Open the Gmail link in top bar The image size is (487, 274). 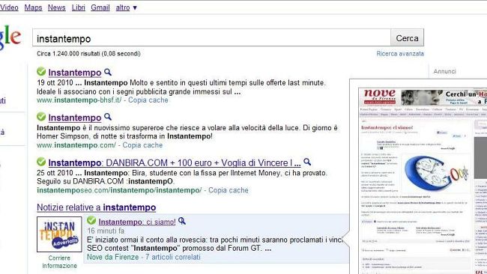[x=100, y=7]
